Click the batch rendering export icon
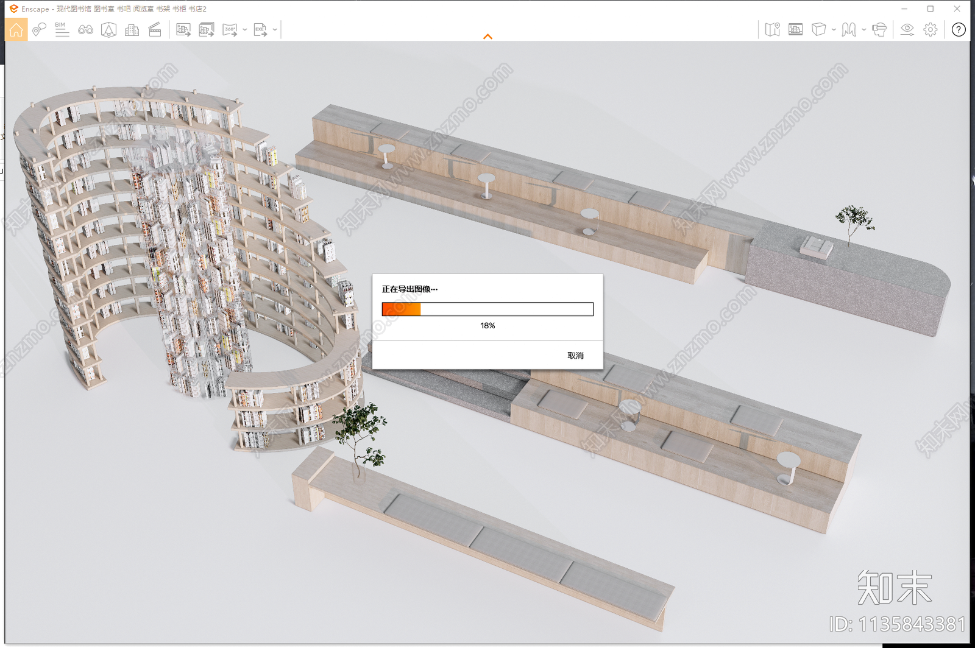Viewport: 975px width, 648px height. 207,29
